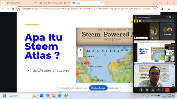End the call with the red hang-up button
This screenshot has height=99, width=177.
(x=167, y=90)
